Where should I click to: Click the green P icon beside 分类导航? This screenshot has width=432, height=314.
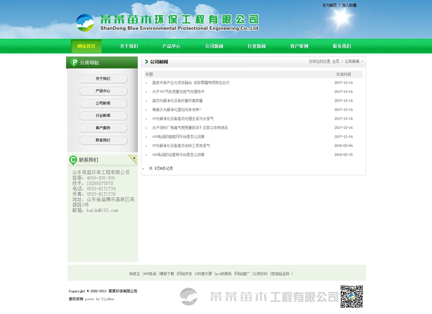(74, 63)
